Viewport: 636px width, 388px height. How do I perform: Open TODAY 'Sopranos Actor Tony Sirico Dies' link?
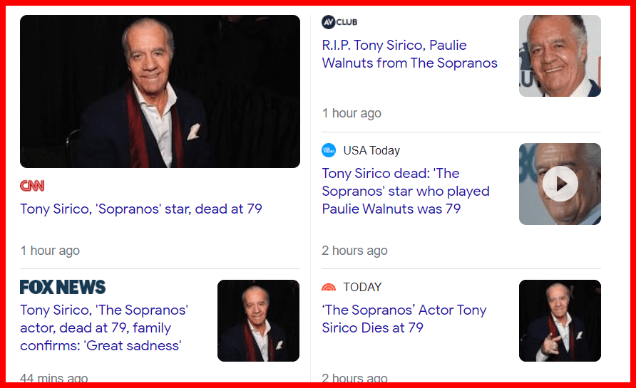[404, 319]
